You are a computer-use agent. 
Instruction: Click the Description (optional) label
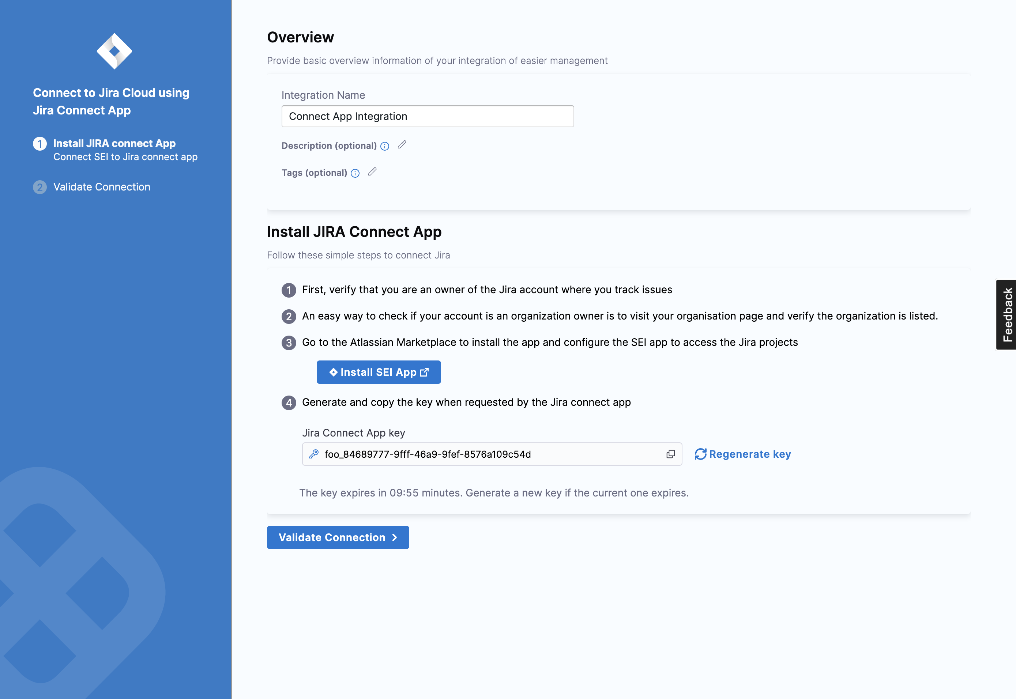(x=328, y=146)
